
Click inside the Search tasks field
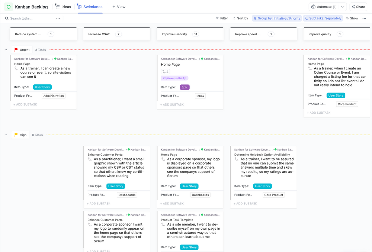pyautogui.click(x=22, y=18)
